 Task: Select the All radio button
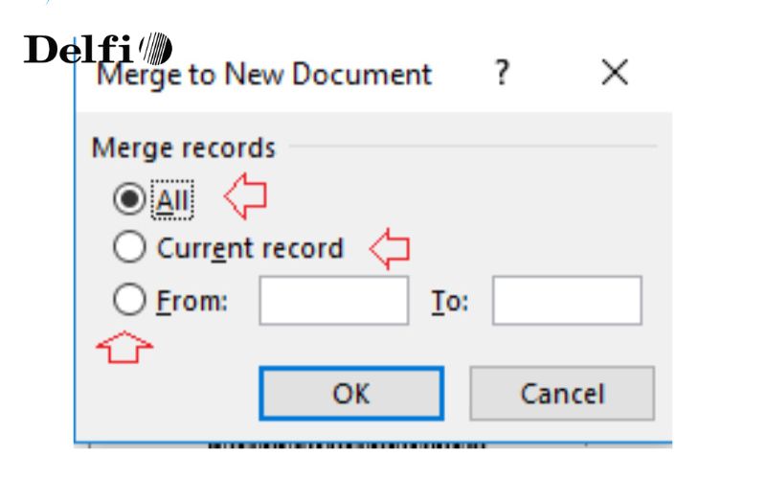[x=129, y=200]
